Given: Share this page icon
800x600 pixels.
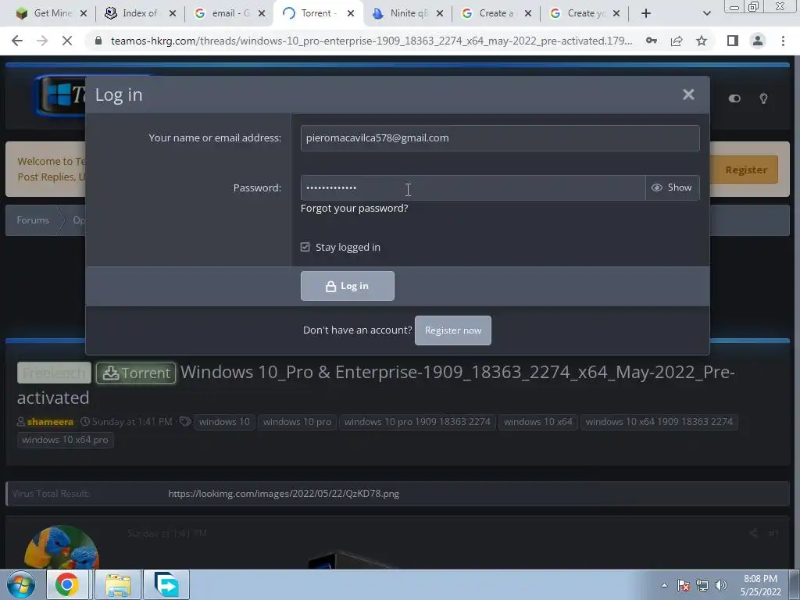Looking at the screenshot, I should pyautogui.click(x=677, y=41).
